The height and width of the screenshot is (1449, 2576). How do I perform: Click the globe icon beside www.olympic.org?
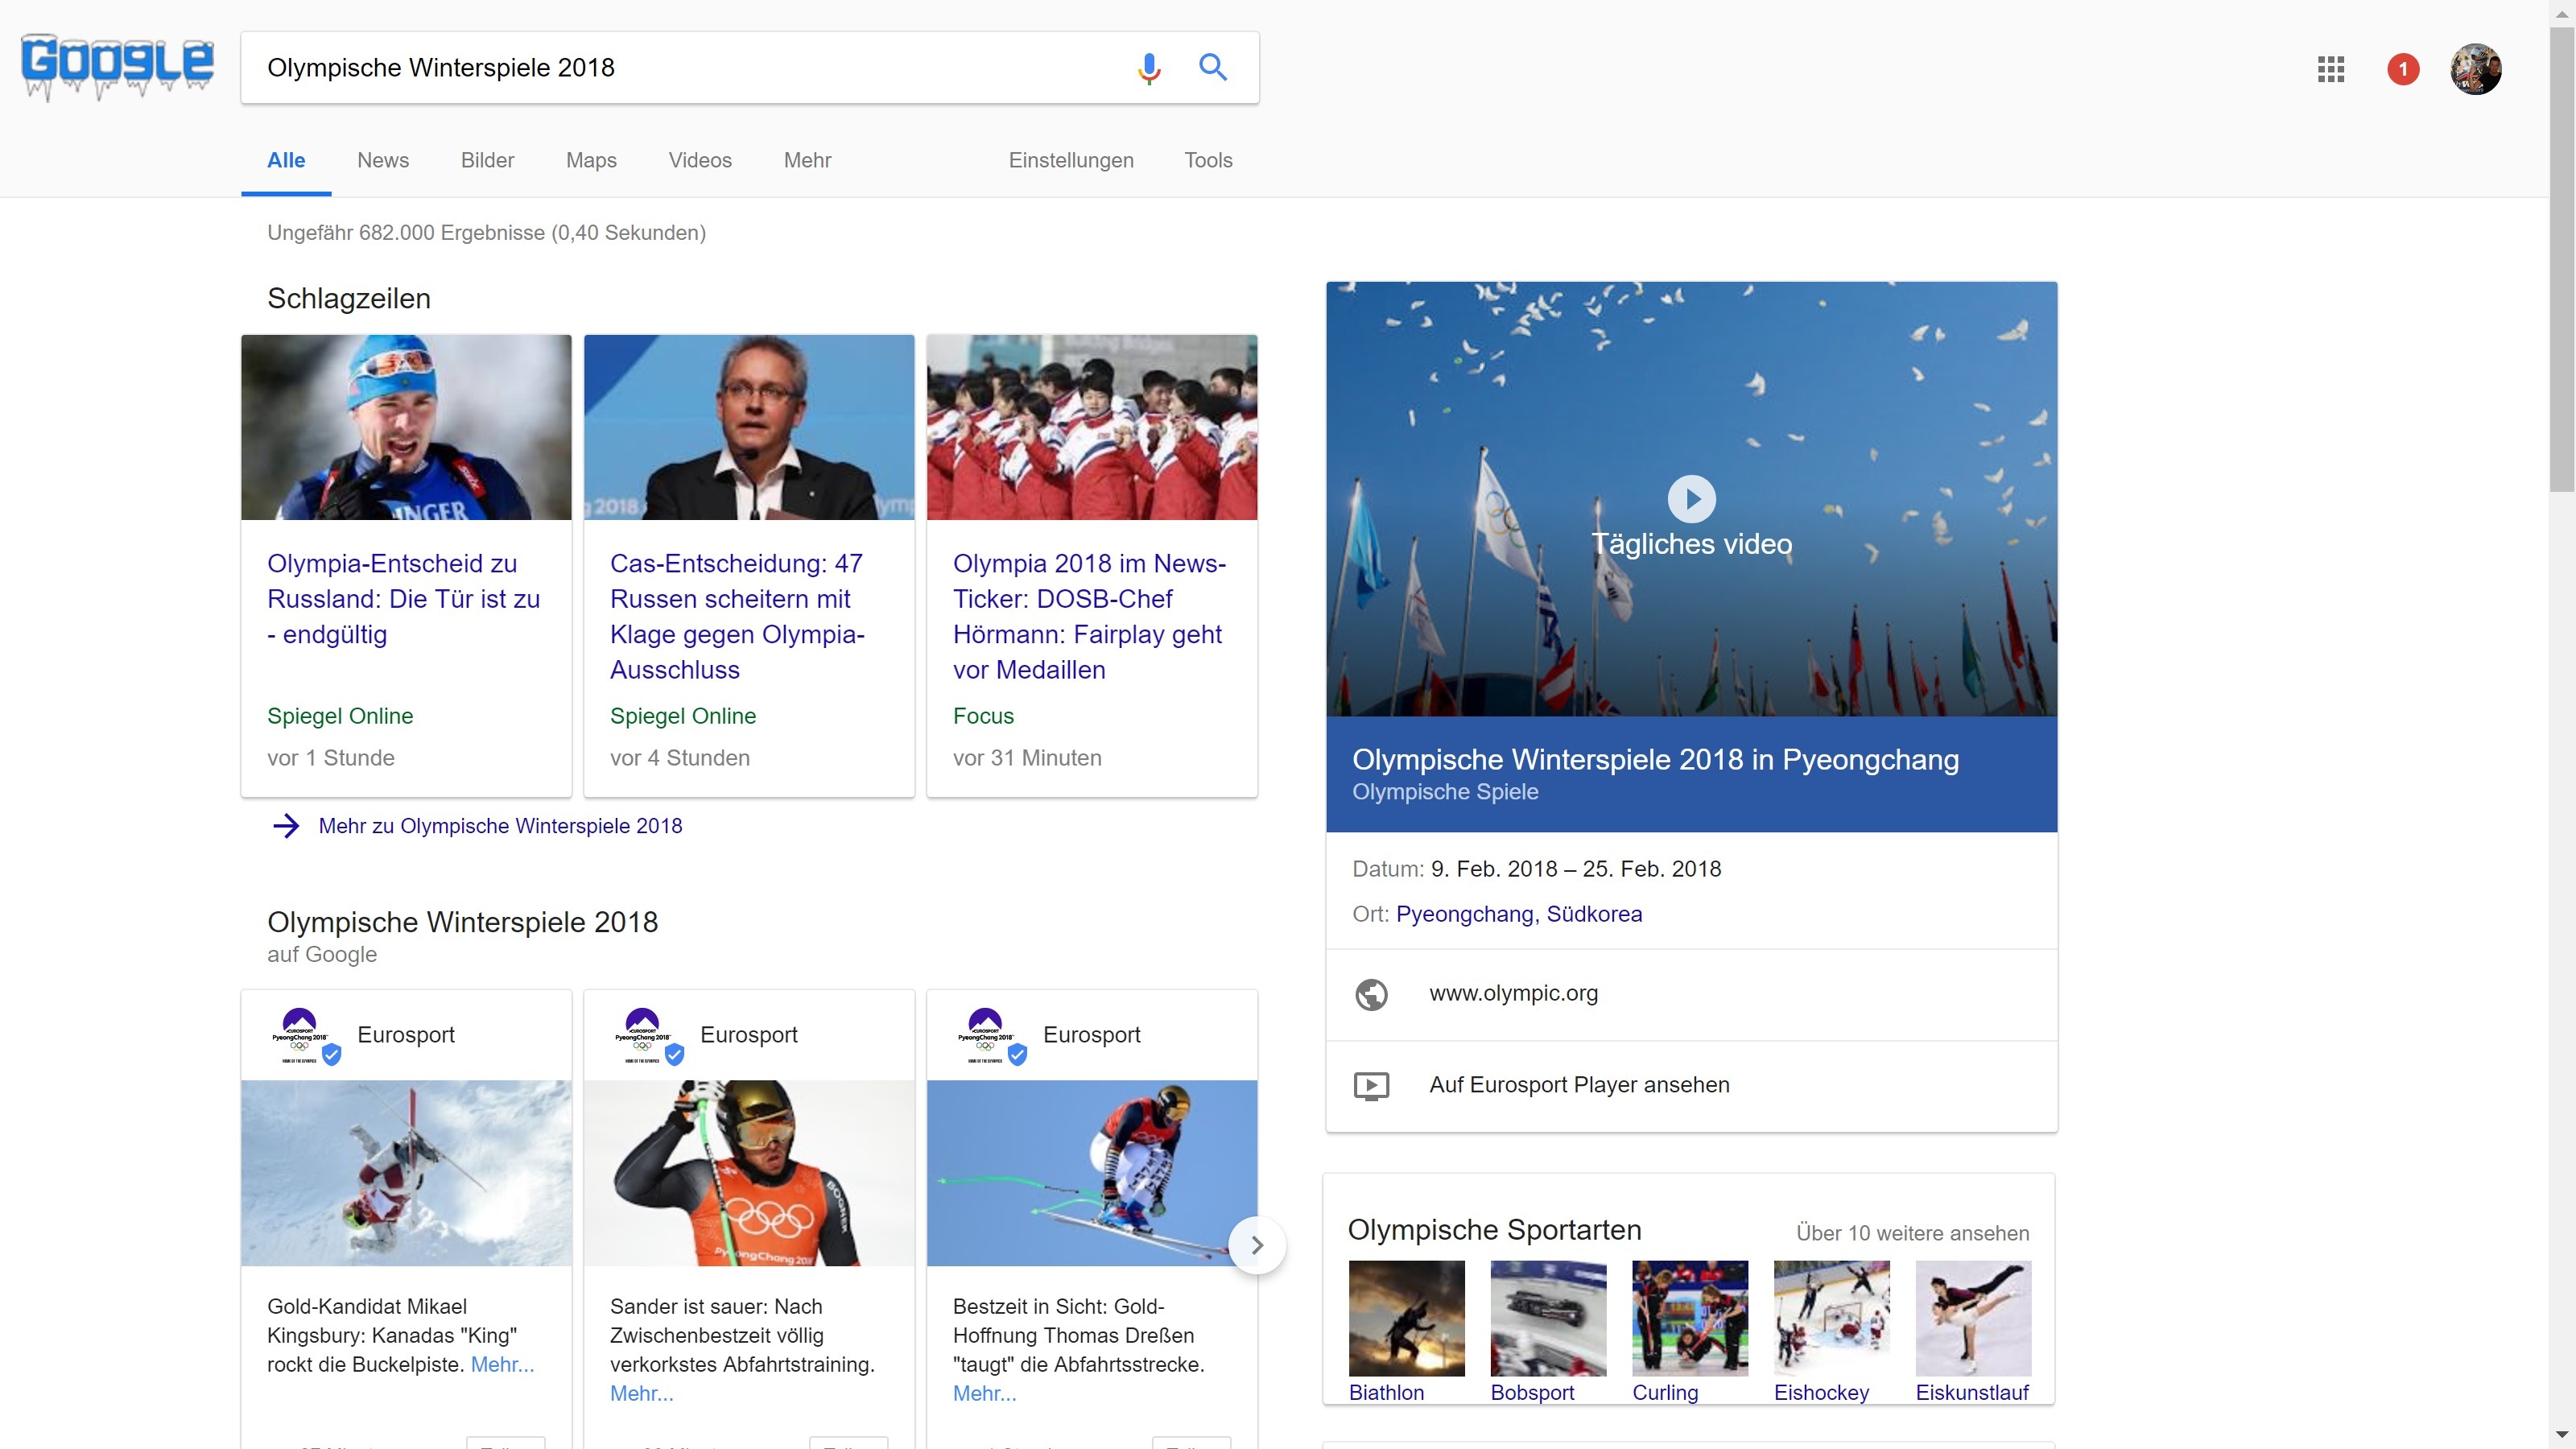1371,994
